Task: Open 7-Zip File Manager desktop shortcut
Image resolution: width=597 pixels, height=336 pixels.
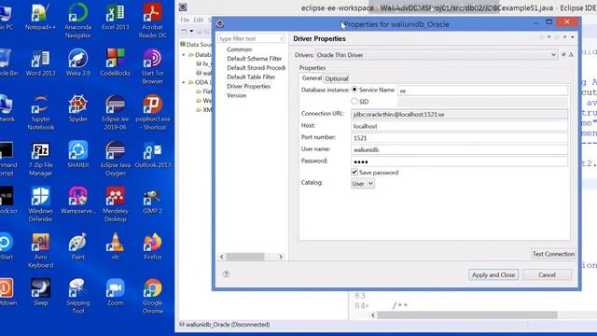Action: pyautogui.click(x=40, y=159)
